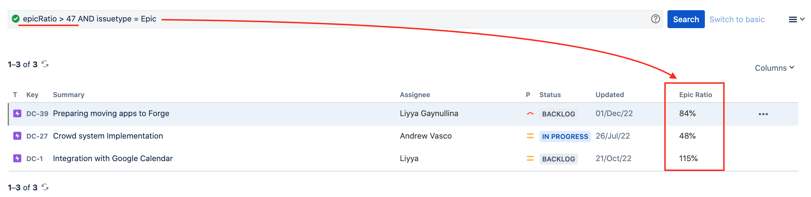The image size is (811, 197).
Task: Expand the Columns dropdown
Action: [774, 68]
